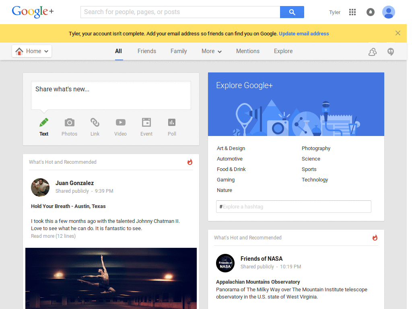The width and height of the screenshot is (412, 309).
Task: Open the Hangouts quote icon
Action: [391, 52]
